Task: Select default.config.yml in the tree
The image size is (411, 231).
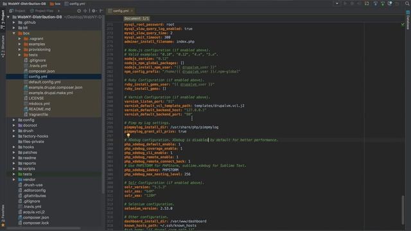Action: pos(42,82)
